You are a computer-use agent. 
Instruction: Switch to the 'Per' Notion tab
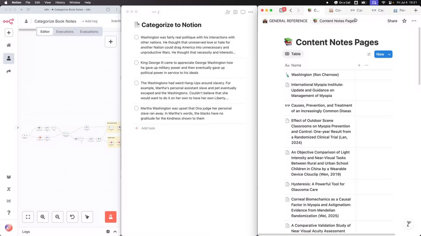[399, 10]
